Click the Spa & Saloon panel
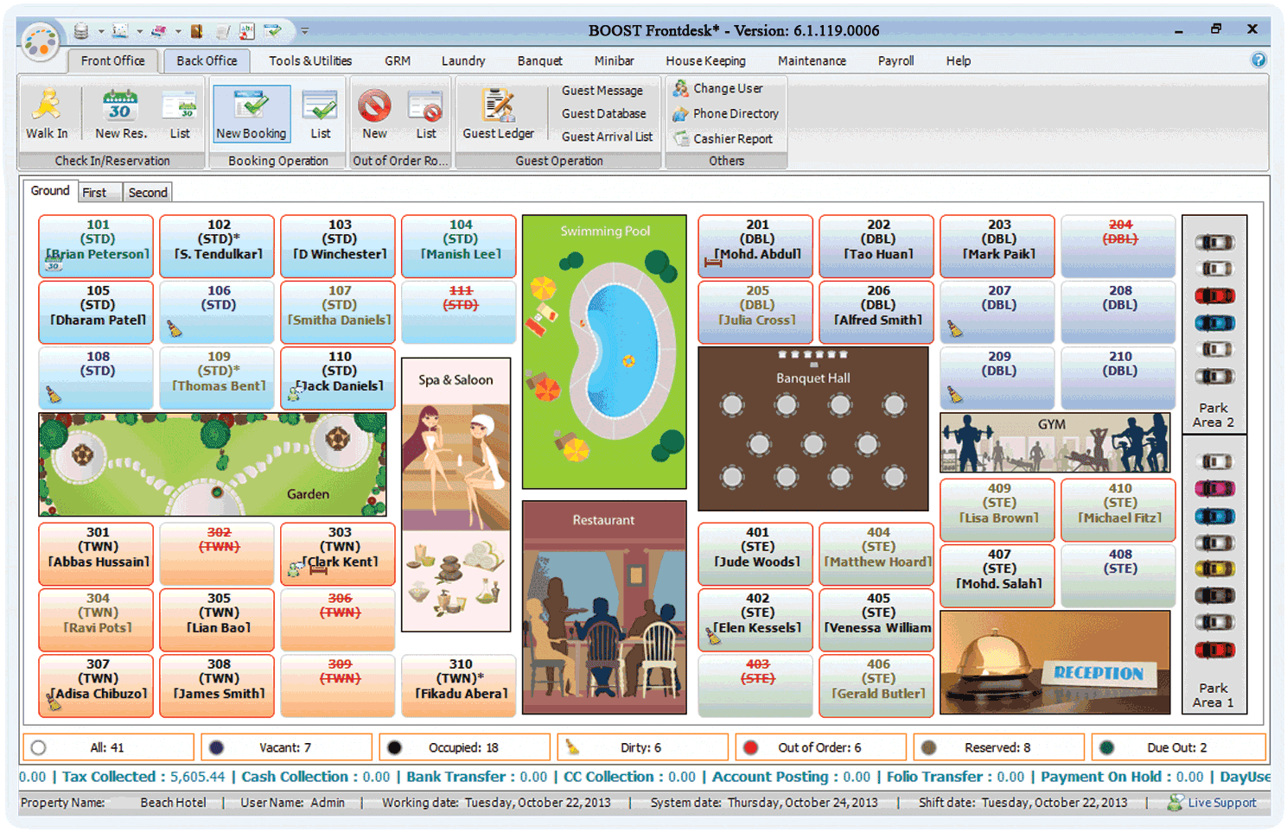Image resolution: width=1287 pixels, height=832 pixels. (x=456, y=495)
